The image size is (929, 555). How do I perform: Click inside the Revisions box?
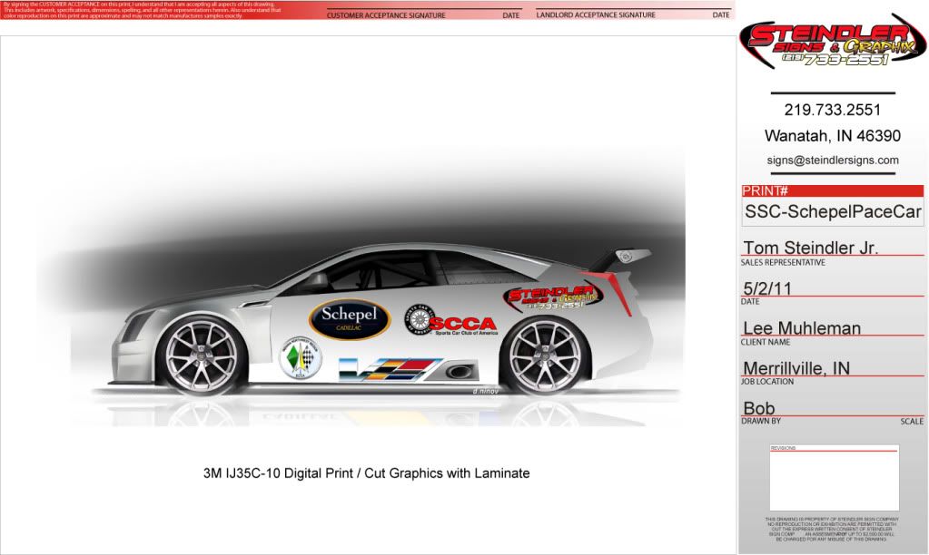pyautogui.click(x=835, y=478)
